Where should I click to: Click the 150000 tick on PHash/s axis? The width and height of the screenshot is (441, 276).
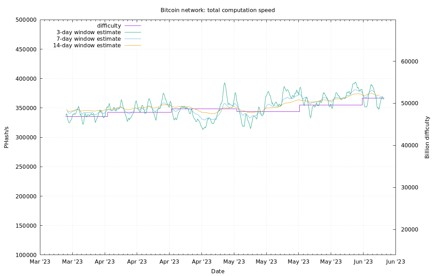[26, 226]
